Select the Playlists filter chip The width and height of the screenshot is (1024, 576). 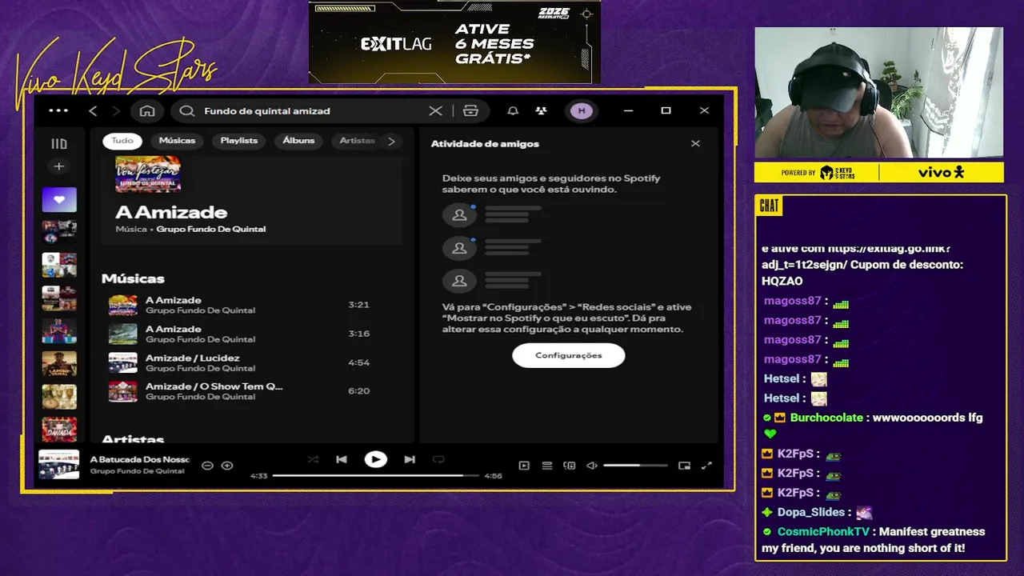[239, 141]
